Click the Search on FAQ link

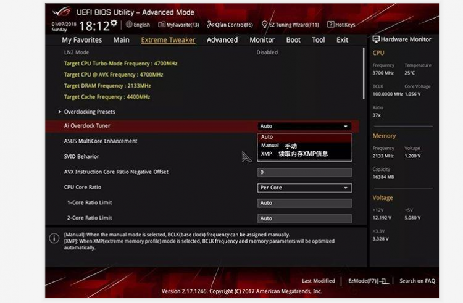click(x=417, y=281)
